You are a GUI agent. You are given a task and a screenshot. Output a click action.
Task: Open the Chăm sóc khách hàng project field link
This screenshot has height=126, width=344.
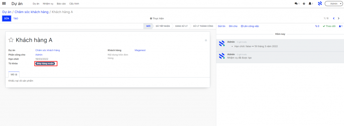48,50
